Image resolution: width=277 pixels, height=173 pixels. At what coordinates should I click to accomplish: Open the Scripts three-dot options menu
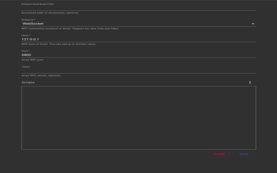(x=250, y=83)
